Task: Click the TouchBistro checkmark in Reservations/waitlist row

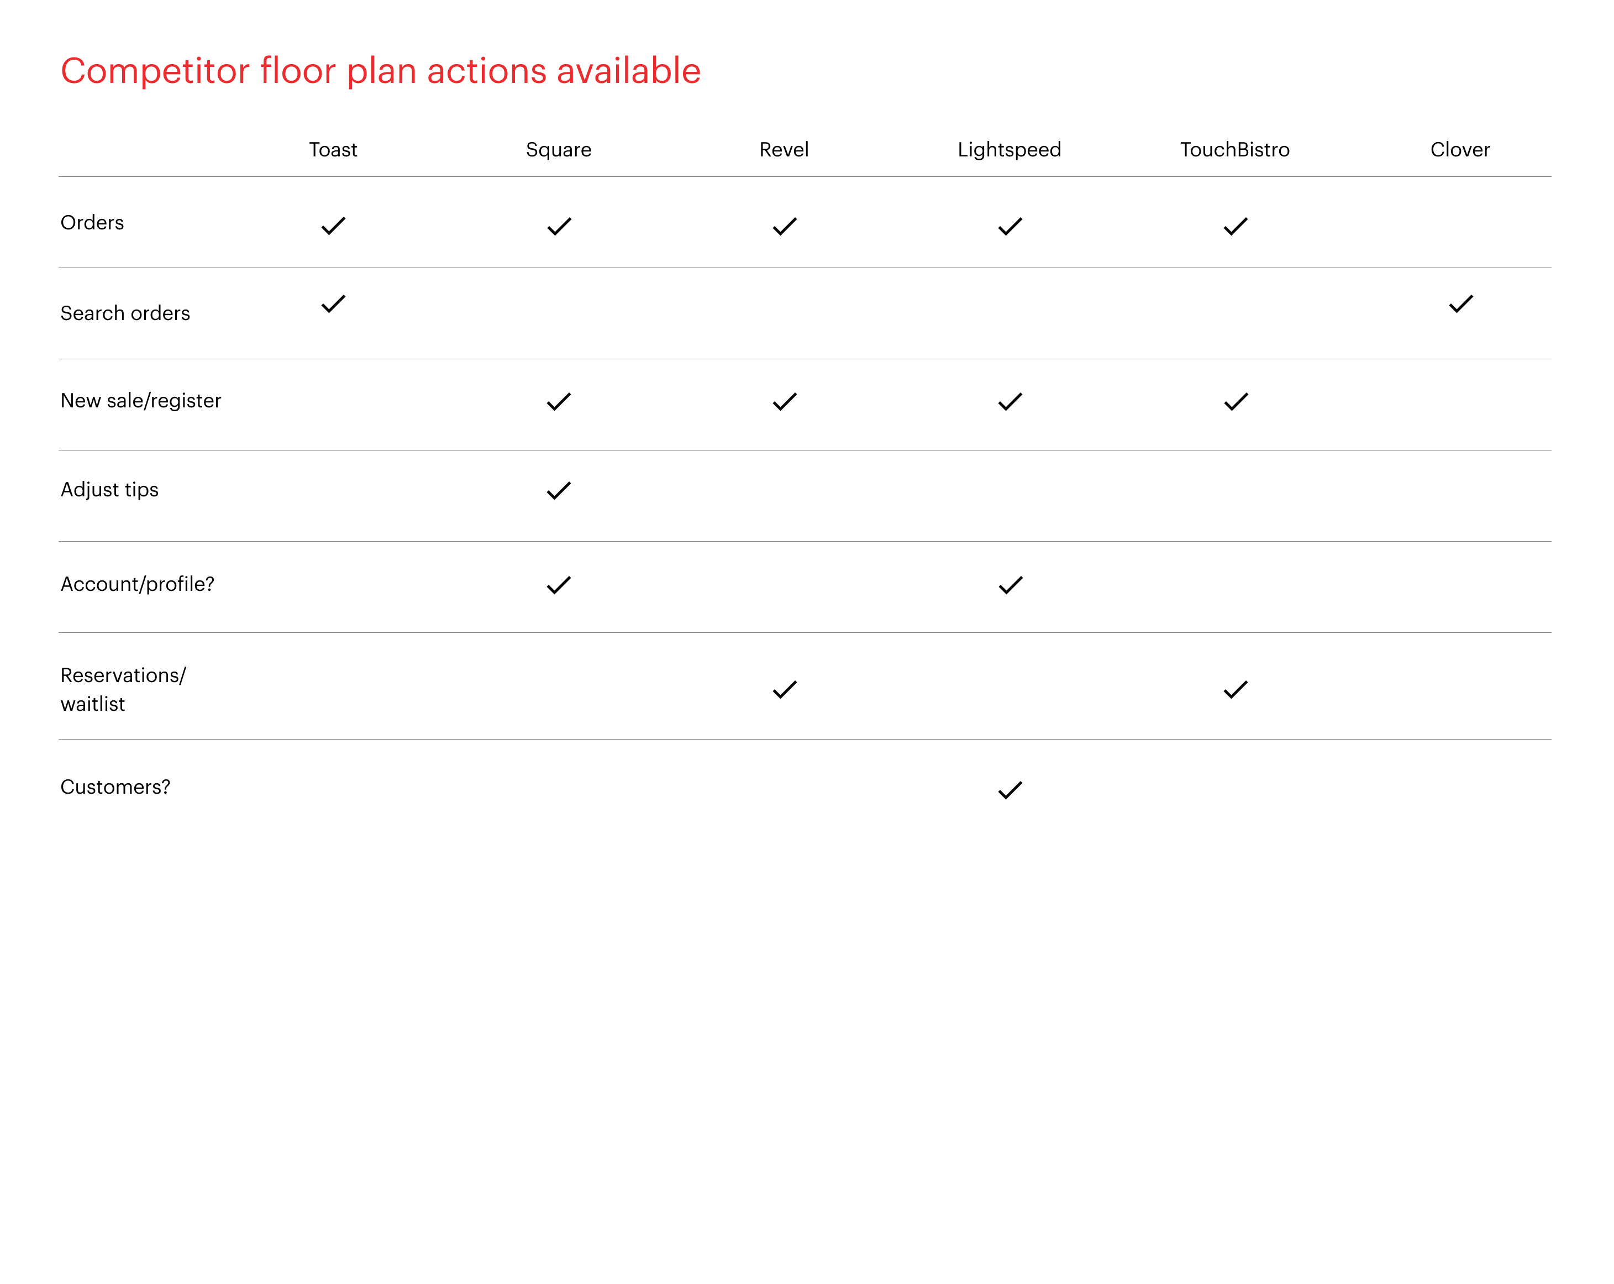Action: [1235, 690]
